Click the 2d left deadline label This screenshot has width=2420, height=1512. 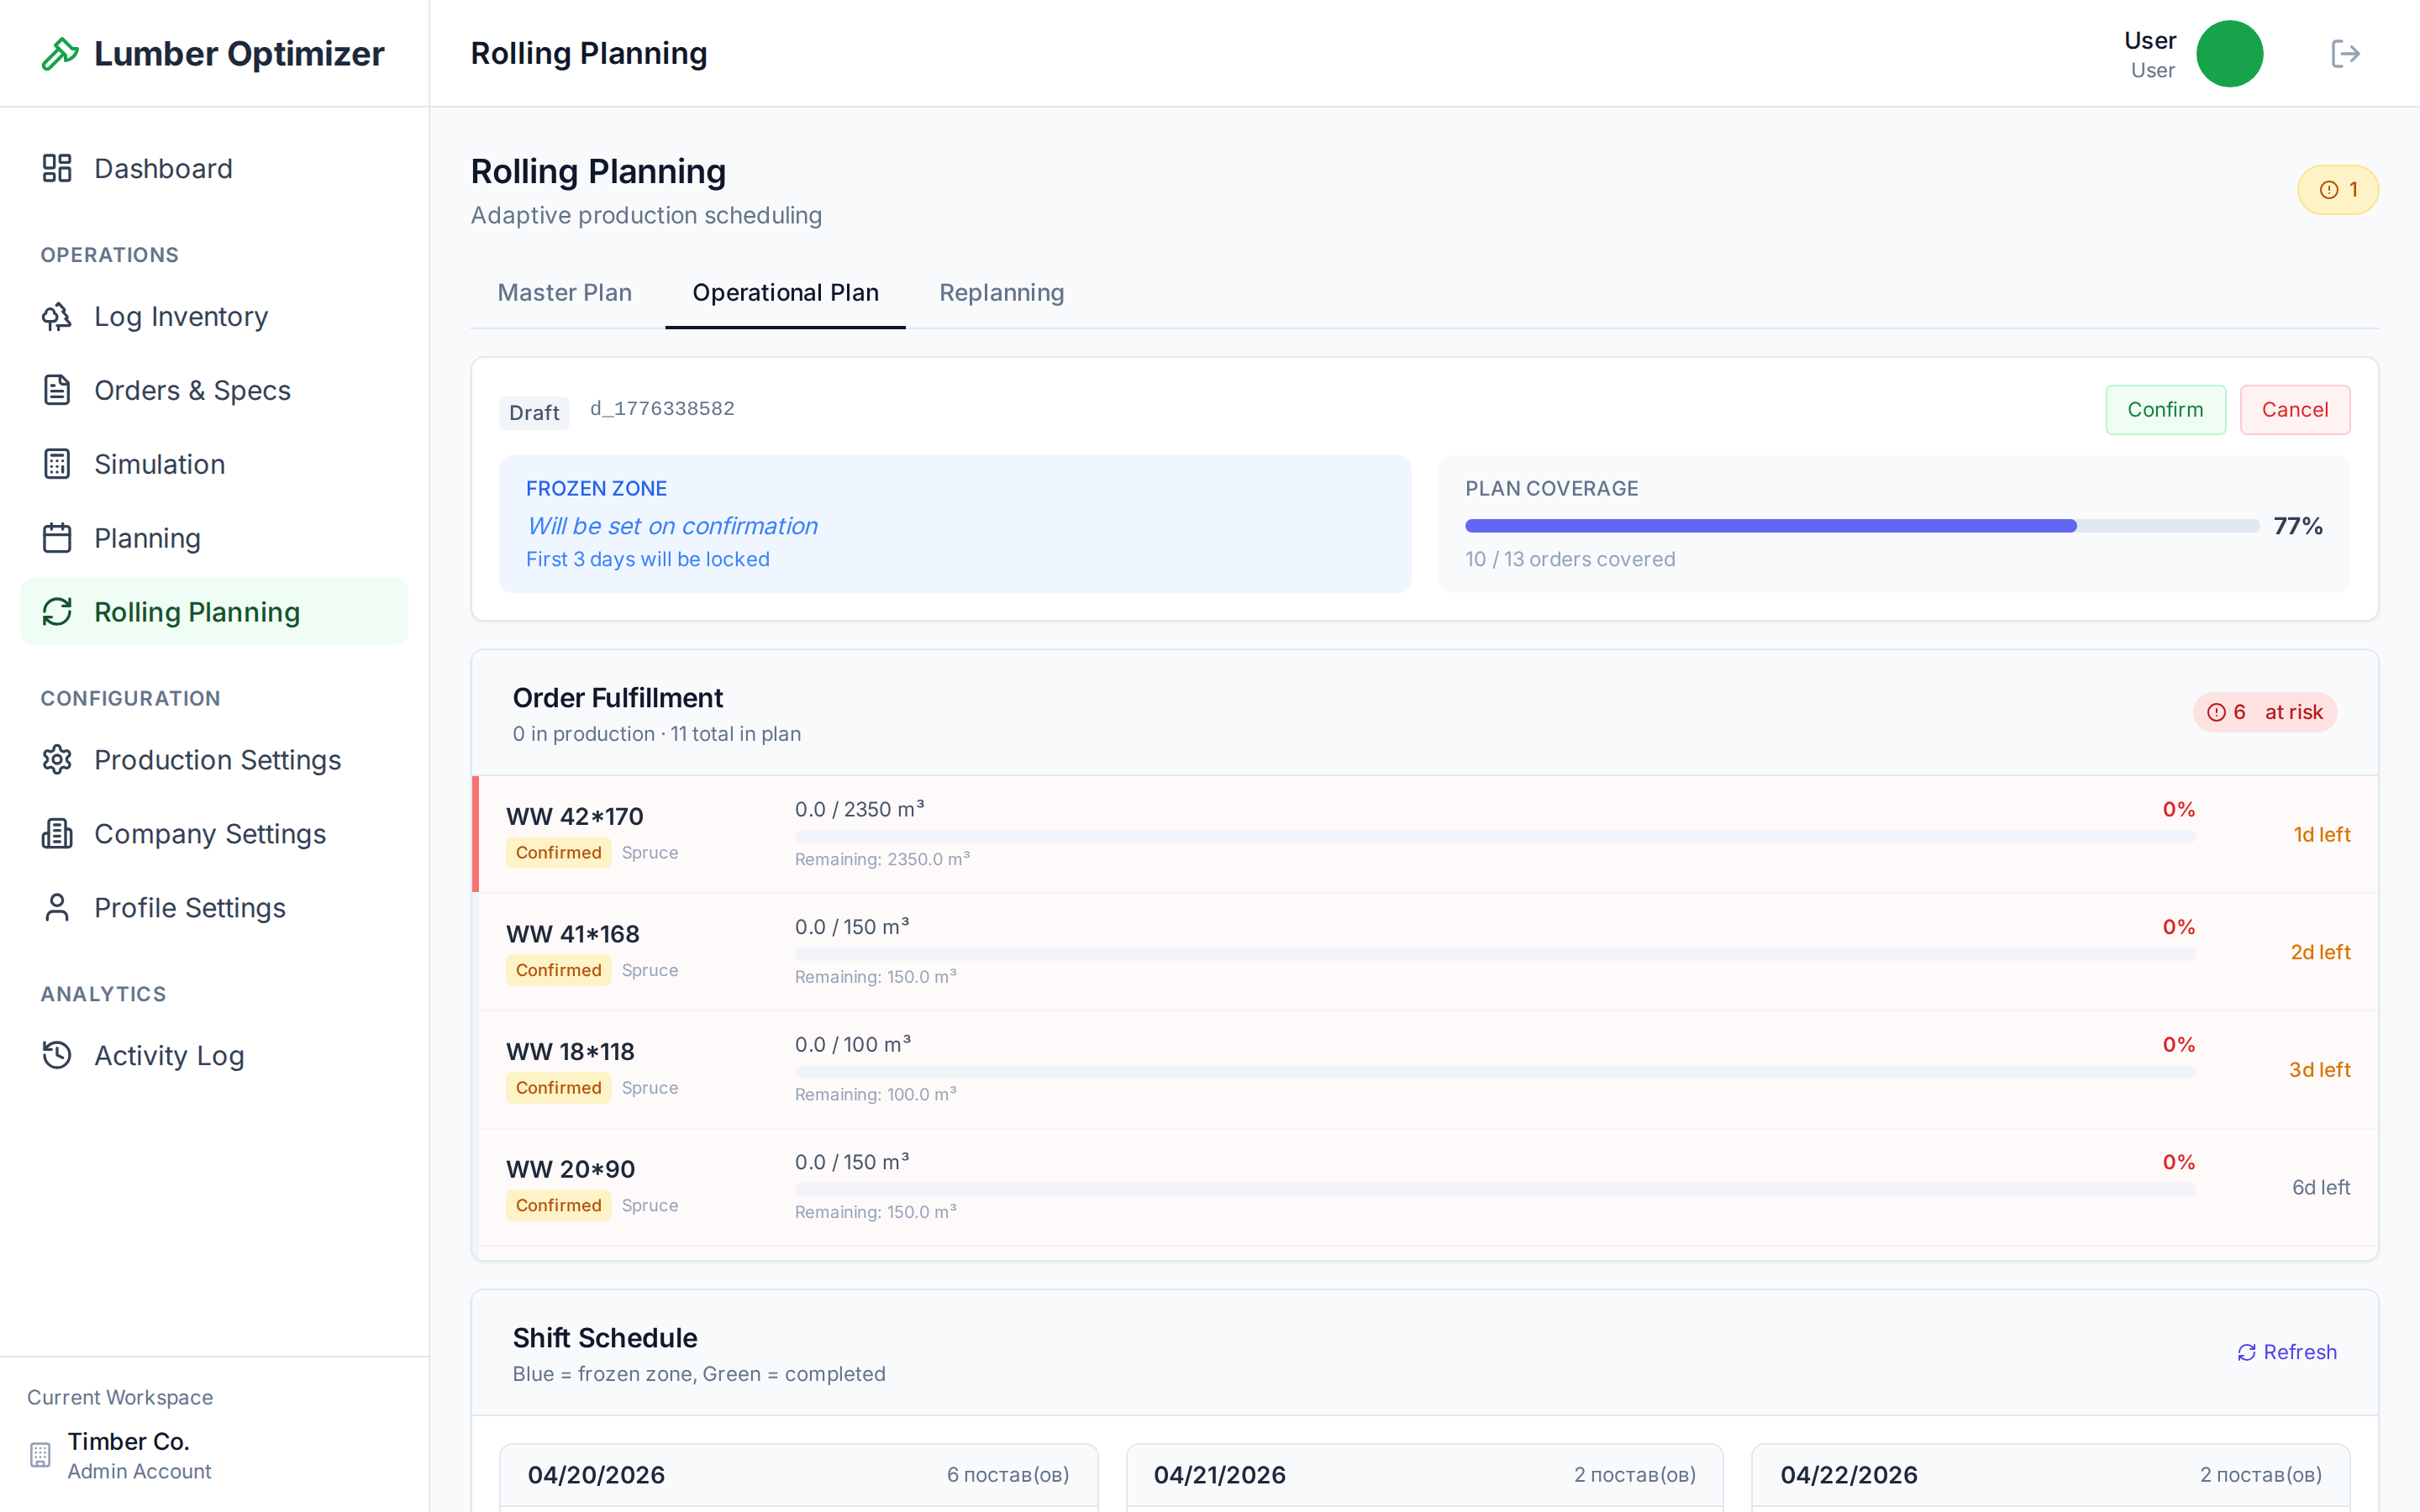[x=2320, y=952]
